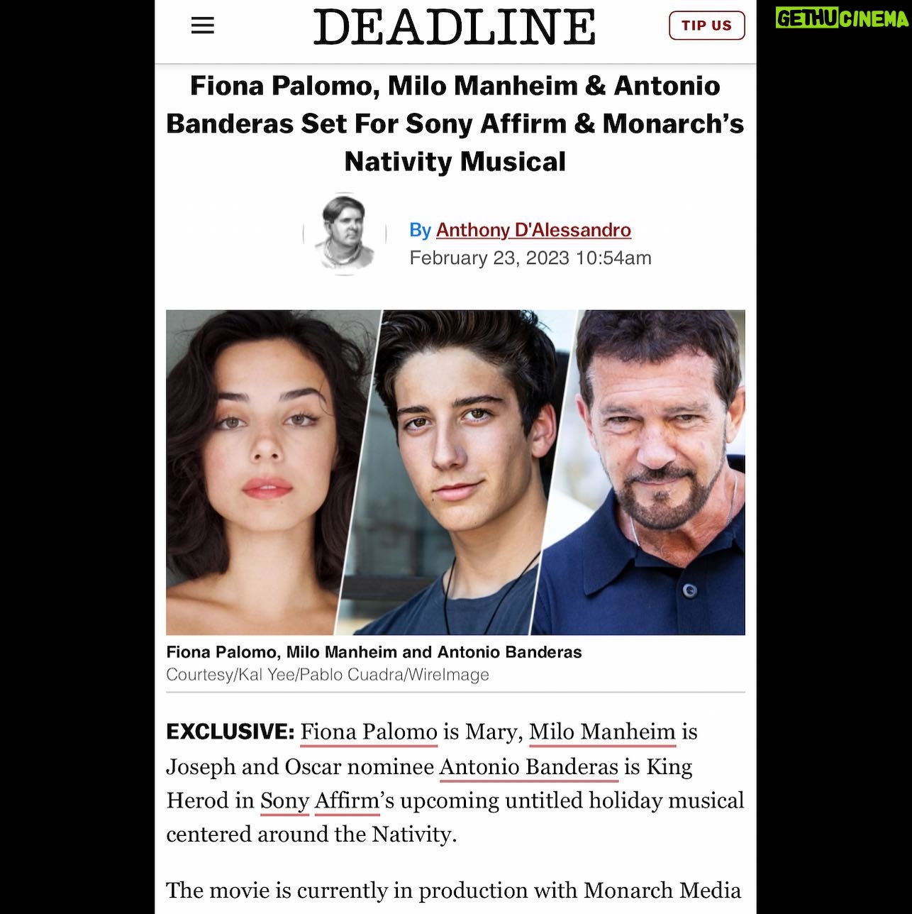Click the paragraph starting 'The movie is currently'

pos(454,891)
